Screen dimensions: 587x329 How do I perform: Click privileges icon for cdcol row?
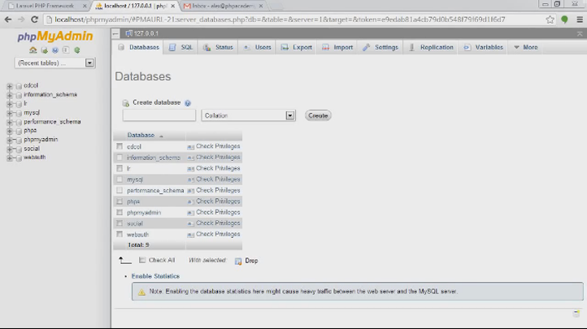[190, 147]
